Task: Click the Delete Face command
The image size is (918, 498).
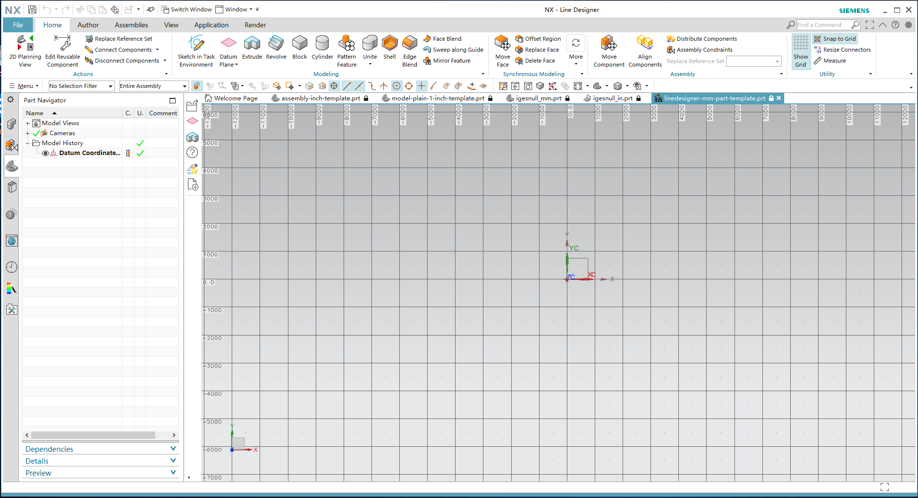Action: 536,61
